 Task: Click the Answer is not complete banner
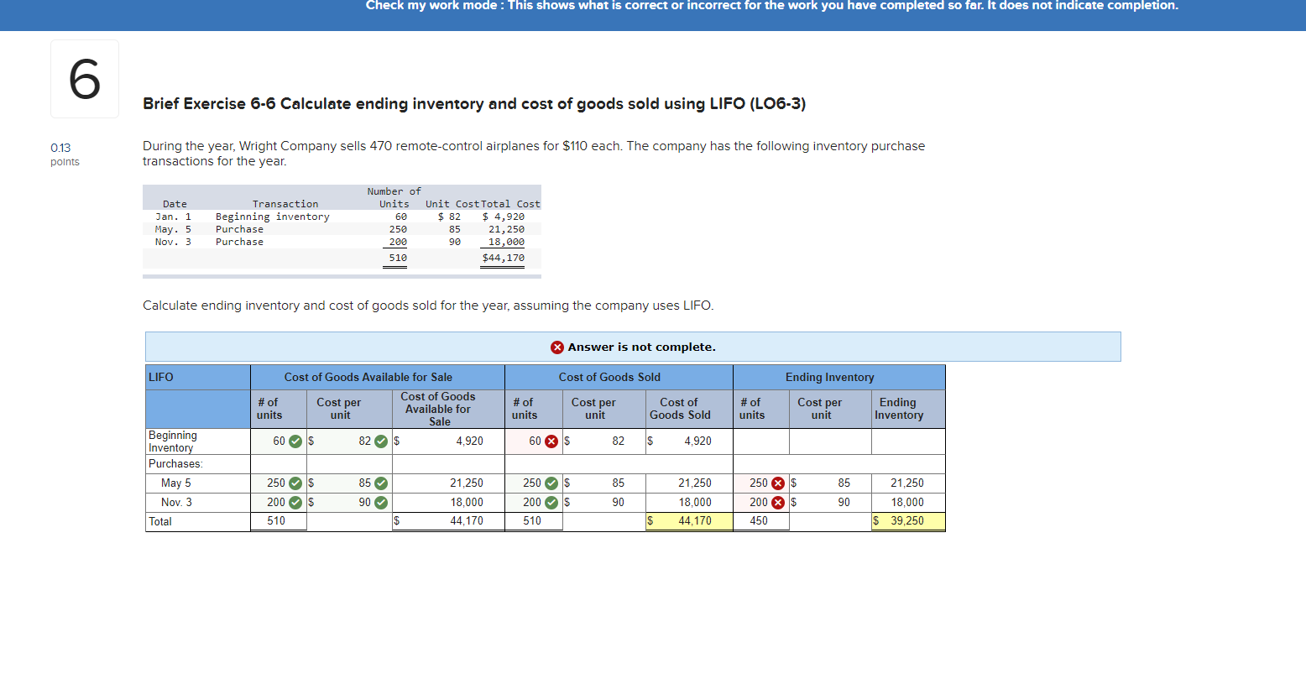(x=634, y=347)
